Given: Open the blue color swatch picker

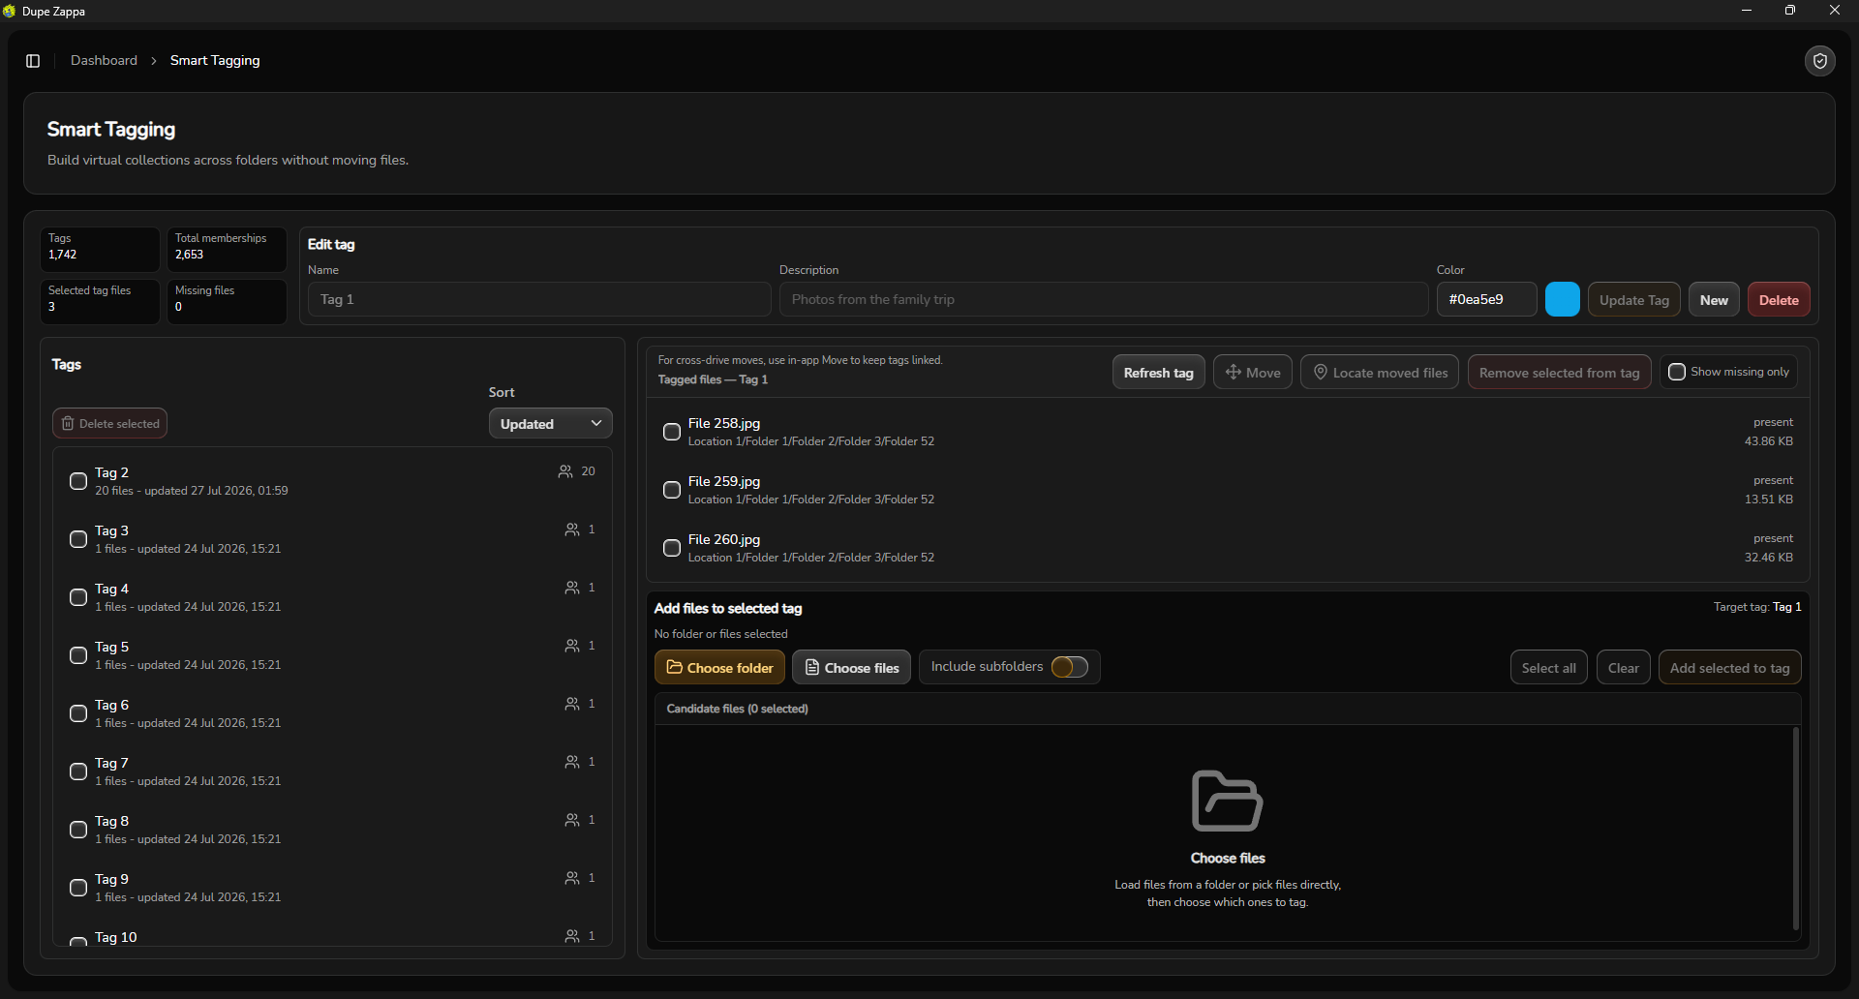Looking at the screenshot, I should [x=1562, y=299].
